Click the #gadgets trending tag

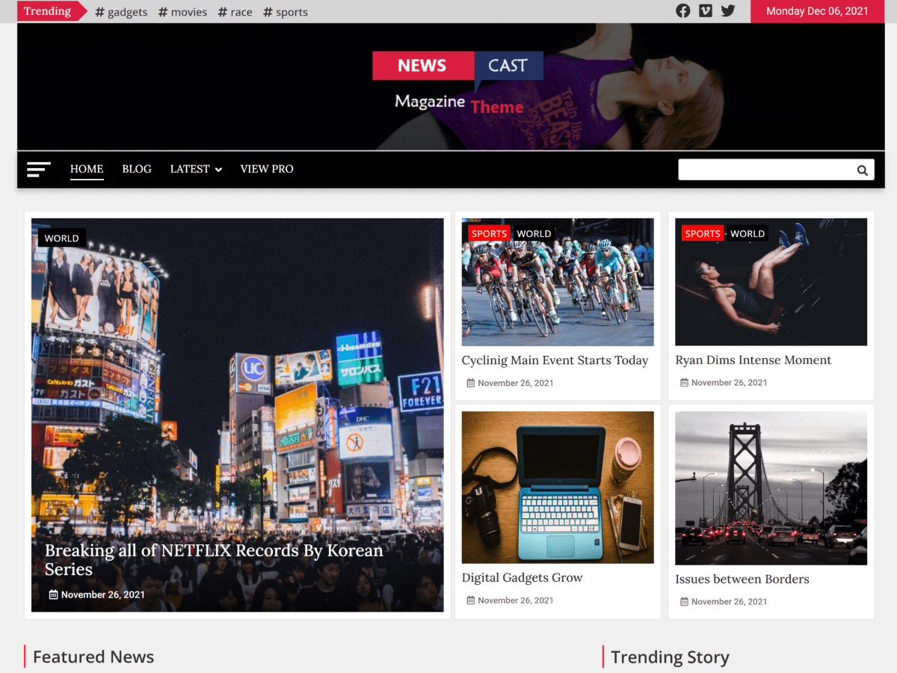tap(121, 12)
